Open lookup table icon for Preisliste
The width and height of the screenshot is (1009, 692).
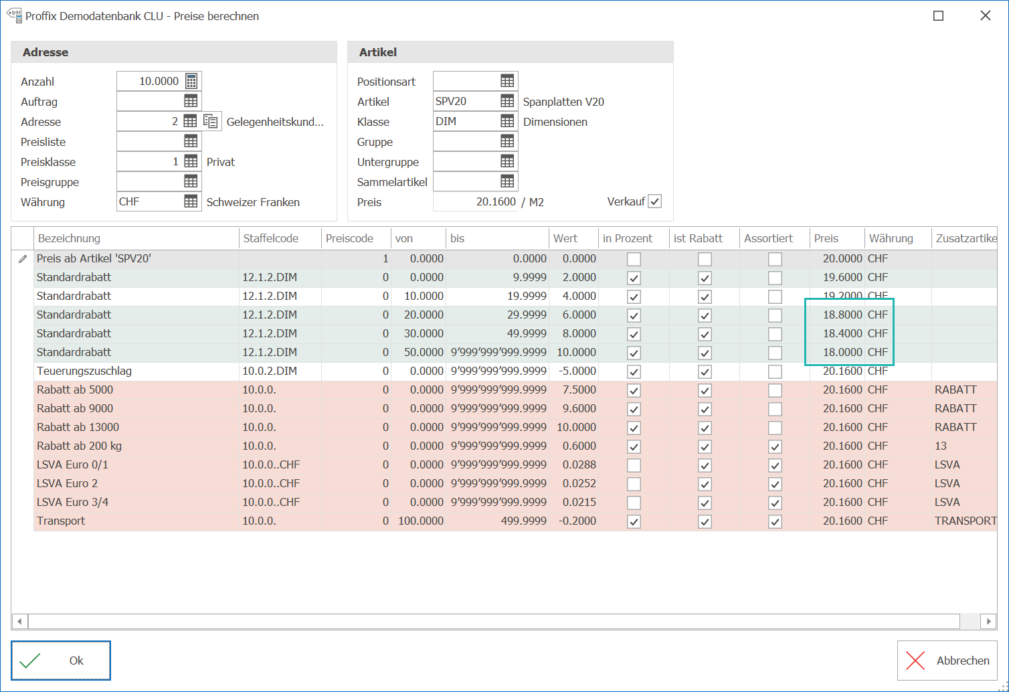pos(191,141)
